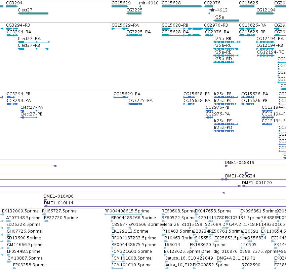Select the EK132009.5prime EST label
Screen dimensions: 286x270
point(20,211)
